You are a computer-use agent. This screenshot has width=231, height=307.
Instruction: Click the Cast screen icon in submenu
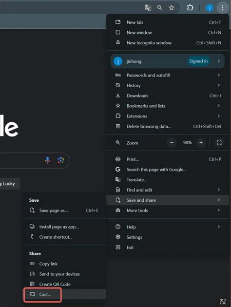32,294
